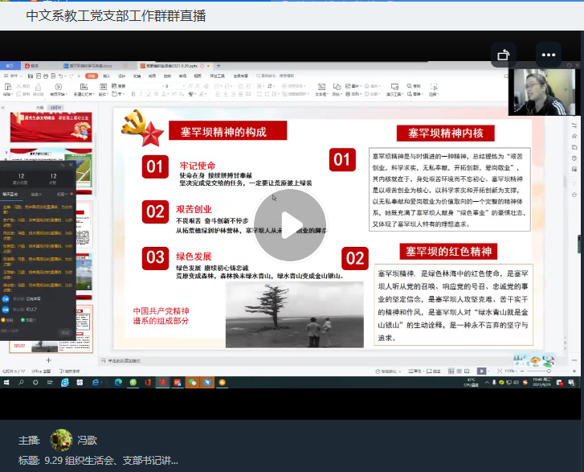584x472 pixels.
Task: Close the chat panel overlay
Action: point(71,165)
